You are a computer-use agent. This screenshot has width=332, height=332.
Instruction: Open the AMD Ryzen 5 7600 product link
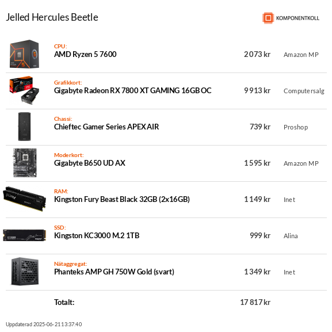tap(85, 55)
